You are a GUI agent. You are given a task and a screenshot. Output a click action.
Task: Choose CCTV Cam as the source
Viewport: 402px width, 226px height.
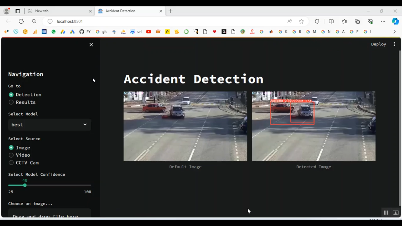click(x=11, y=163)
